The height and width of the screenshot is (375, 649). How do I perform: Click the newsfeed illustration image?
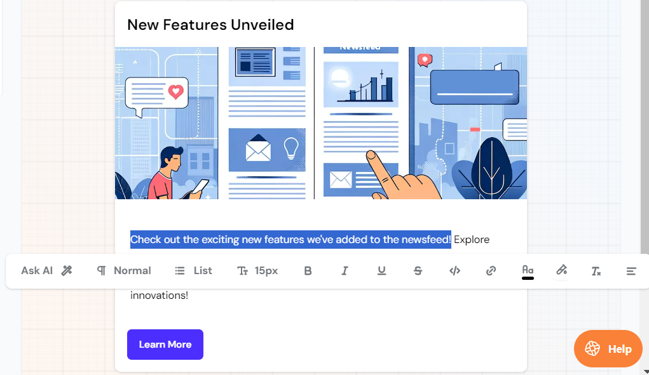coord(320,123)
